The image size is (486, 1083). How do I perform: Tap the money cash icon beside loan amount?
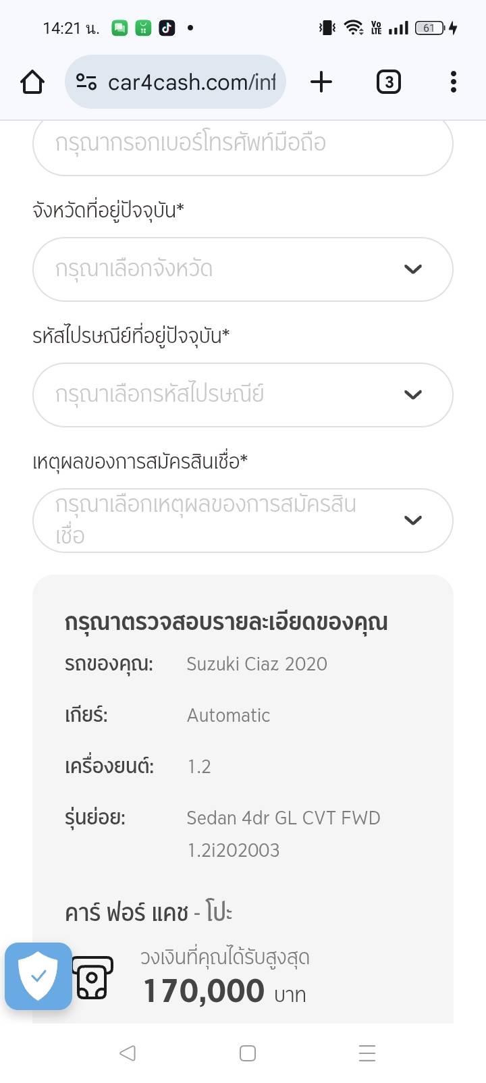(x=92, y=978)
